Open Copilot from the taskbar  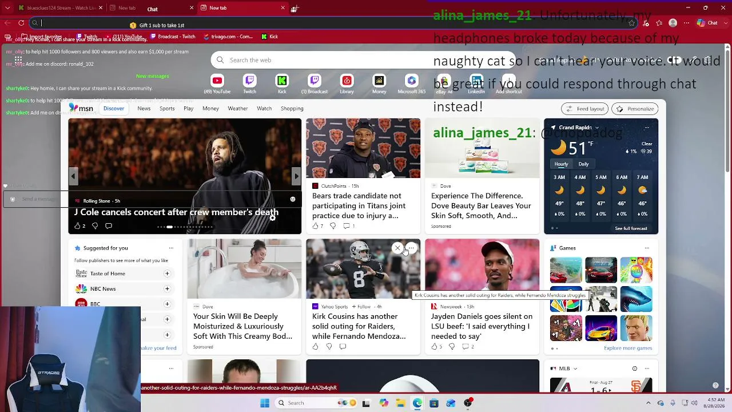384,403
